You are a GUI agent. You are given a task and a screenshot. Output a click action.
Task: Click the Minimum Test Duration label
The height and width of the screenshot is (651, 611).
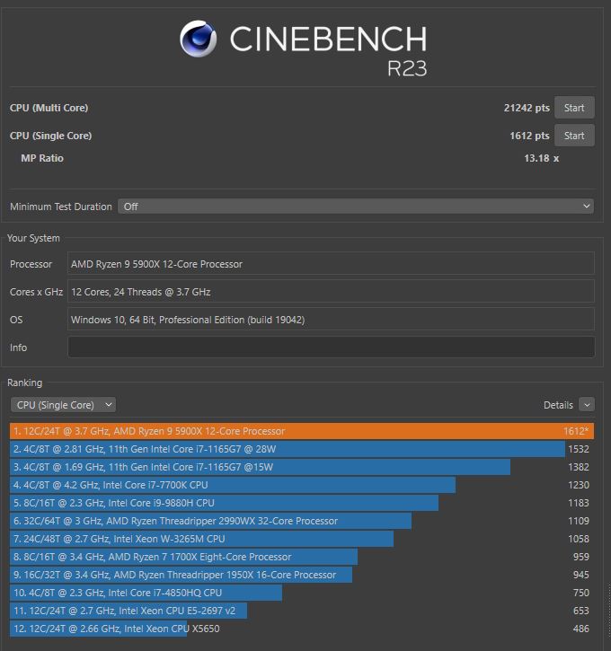pos(61,207)
